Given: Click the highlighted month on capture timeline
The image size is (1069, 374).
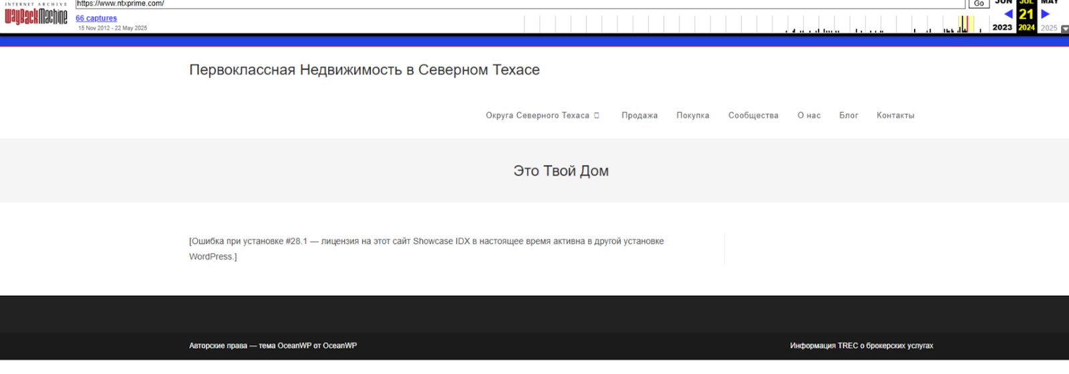Looking at the screenshot, I should pyautogui.click(x=965, y=24).
